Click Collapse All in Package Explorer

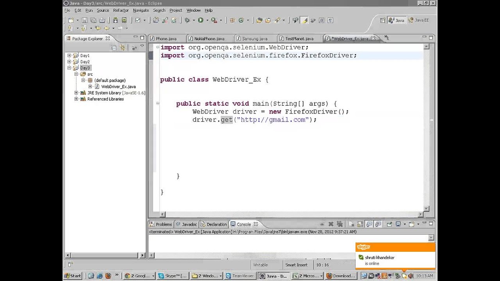(x=114, y=48)
